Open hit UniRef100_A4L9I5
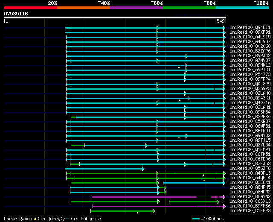273x222 pixels. (x=250, y=37)
